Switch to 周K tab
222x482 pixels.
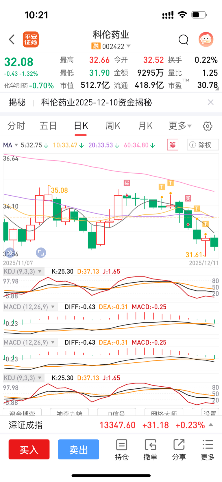(x=113, y=126)
